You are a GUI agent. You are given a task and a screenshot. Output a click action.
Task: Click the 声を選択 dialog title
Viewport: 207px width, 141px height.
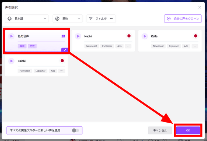point(11,7)
